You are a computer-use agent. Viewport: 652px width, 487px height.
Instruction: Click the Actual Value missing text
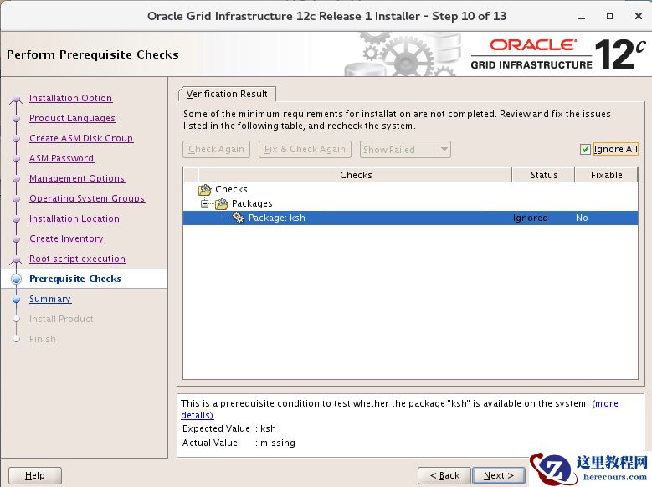click(x=278, y=443)
